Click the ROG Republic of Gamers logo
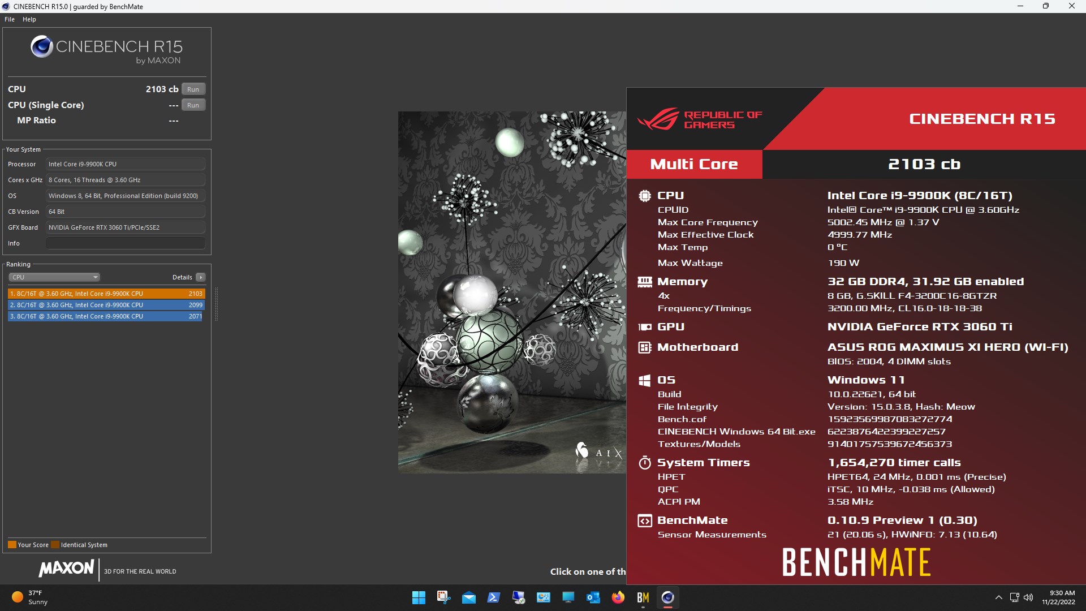Viewport: 1086px width, 611px height. click(x=700, y=119)
